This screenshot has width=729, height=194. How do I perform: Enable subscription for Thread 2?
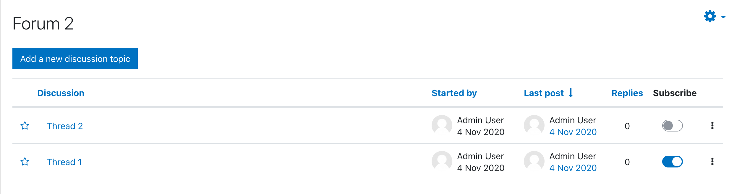coord(672,126)
